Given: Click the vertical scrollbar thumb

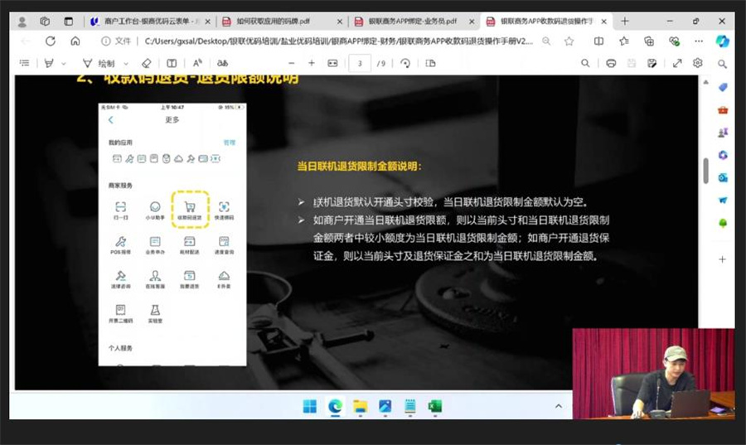Looking at the screenshot, I should coord(705,170).
